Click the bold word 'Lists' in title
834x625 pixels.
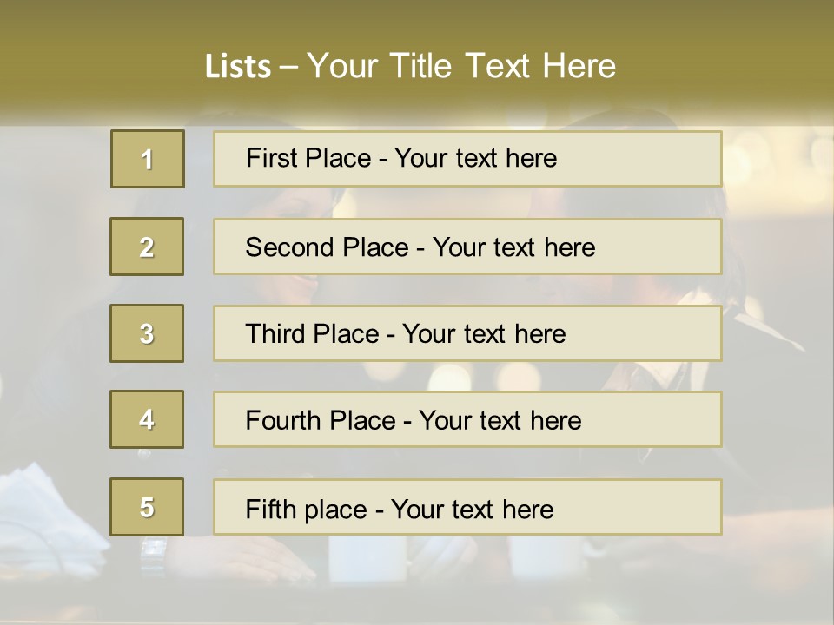point(238,66)
